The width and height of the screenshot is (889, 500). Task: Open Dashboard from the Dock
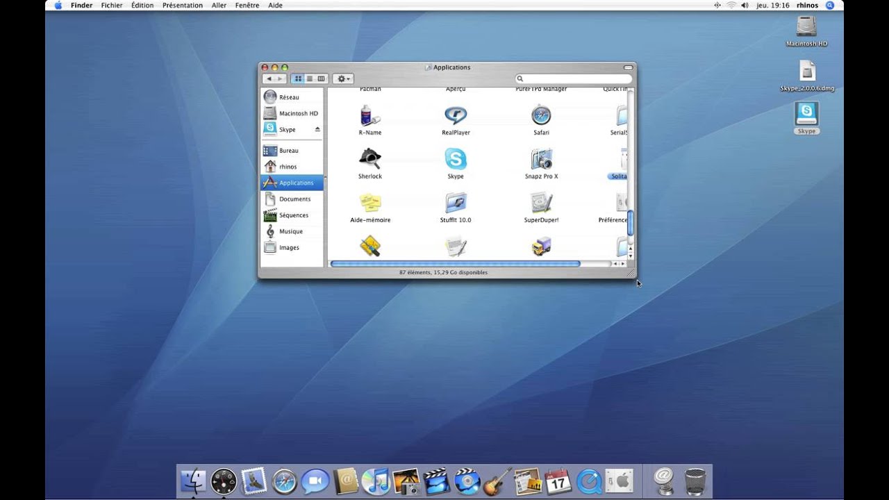(224, 481)
